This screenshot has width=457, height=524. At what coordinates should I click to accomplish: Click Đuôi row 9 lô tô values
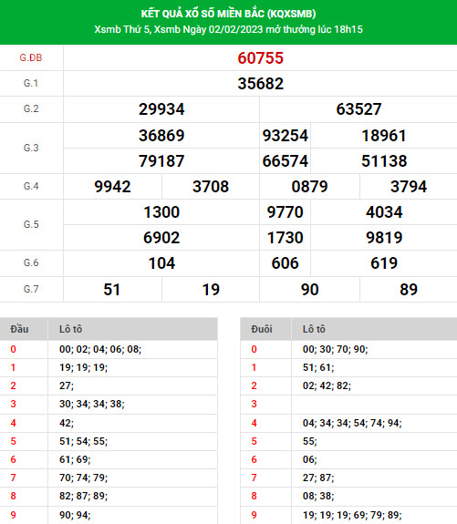352,515
